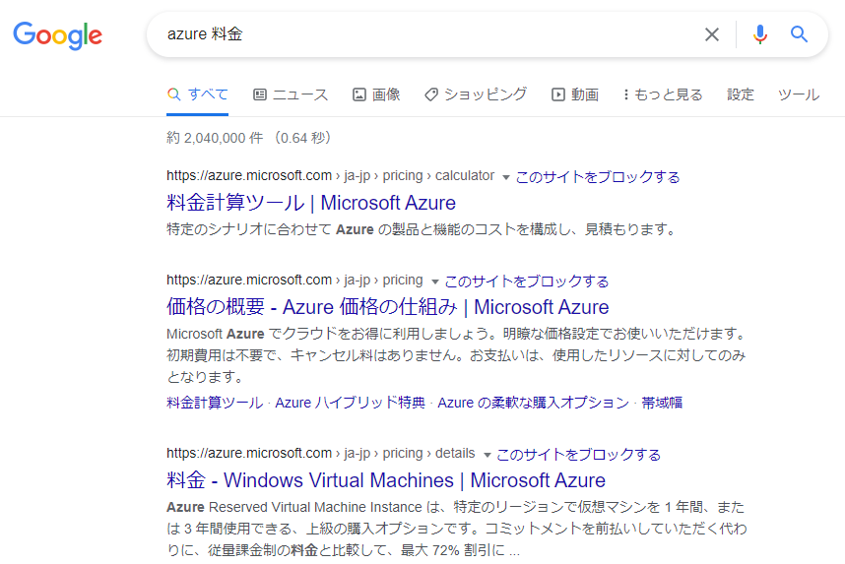
Task: Click the result count 約 2,040,000 件 text
Action: pyautogui.click(x=215, y=138)
